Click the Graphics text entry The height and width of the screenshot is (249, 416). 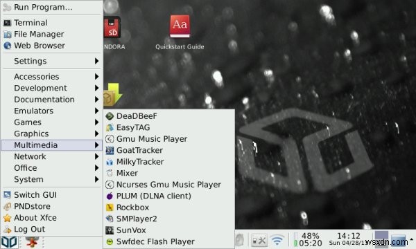tap(31, 134)
